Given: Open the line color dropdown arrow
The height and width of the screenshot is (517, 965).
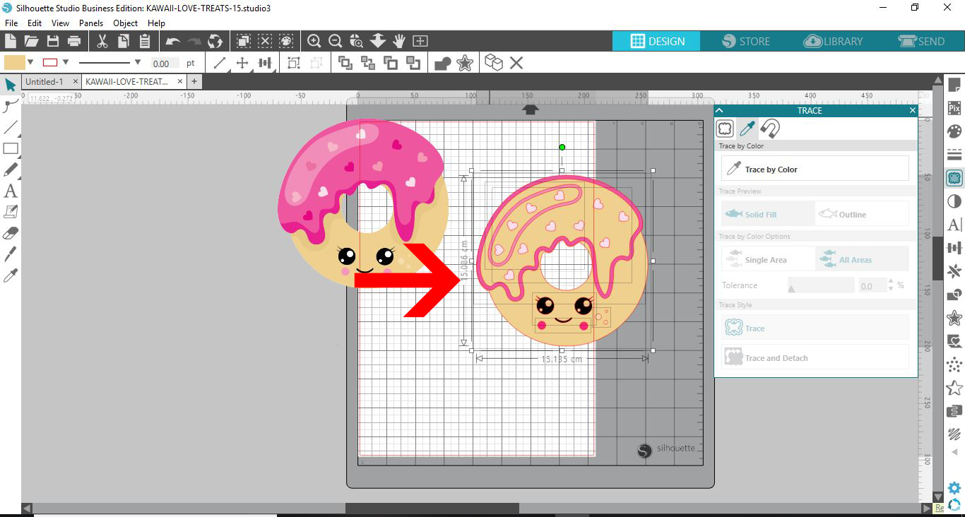Looking at the screenshot, I should pyautogui.click(x=66, y=62).
